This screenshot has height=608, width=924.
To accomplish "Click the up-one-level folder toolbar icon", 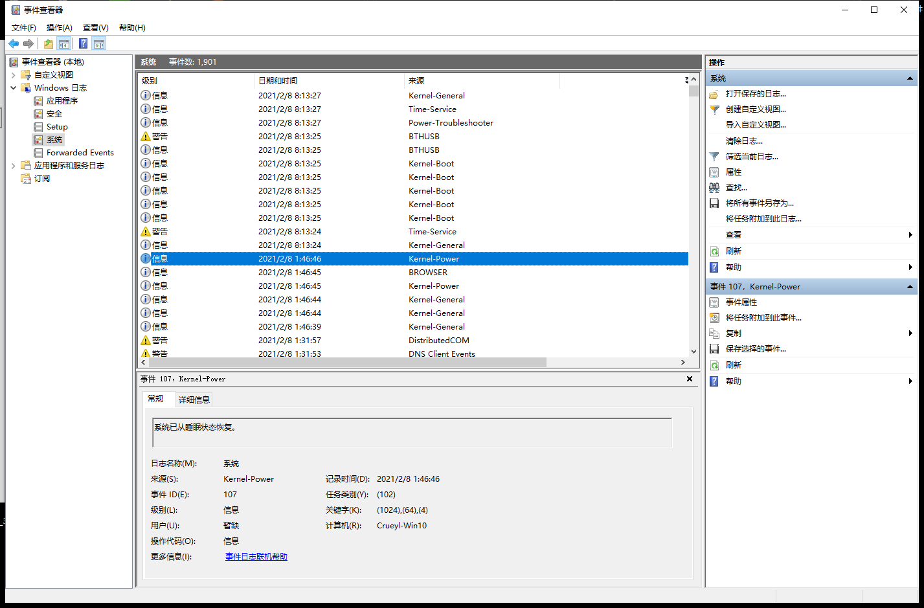I will point(49,43).
